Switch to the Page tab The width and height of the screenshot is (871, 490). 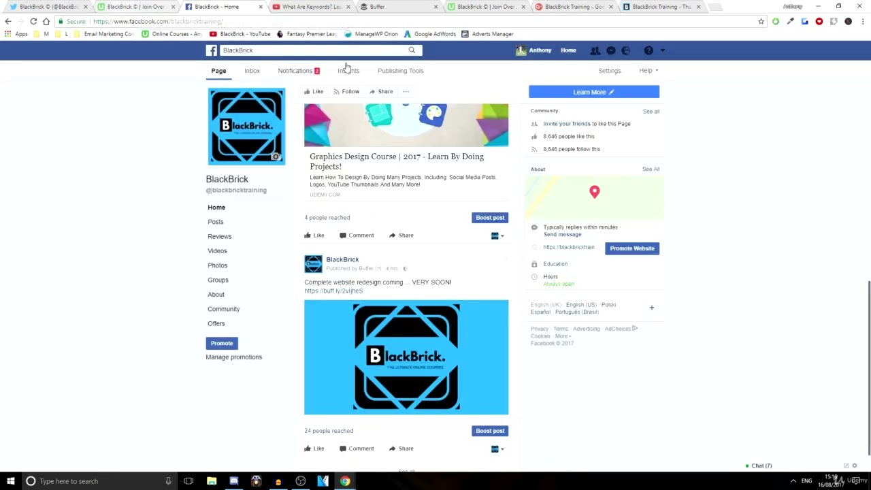[218, 71]
